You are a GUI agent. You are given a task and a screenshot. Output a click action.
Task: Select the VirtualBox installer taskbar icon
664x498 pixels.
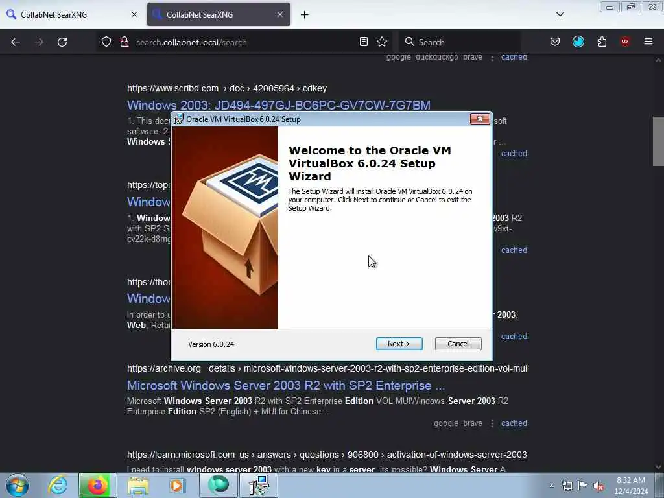(x=259, y=485)
